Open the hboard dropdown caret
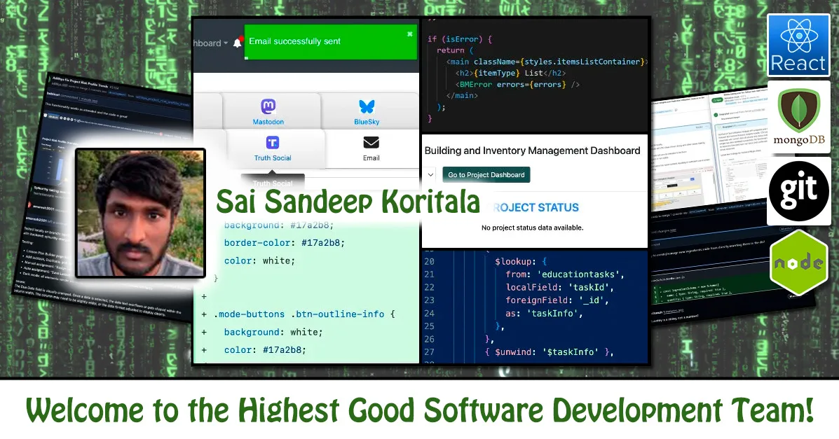The height and width of the screenshot is (439, 839). tap(225, 43)
